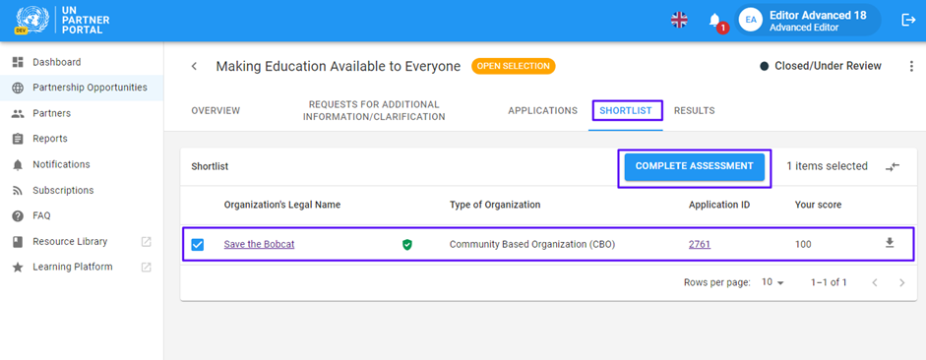The height and width of the screenshot is (360, 926).
Task: Go to next page of shortlist
Action: (901, 282)
